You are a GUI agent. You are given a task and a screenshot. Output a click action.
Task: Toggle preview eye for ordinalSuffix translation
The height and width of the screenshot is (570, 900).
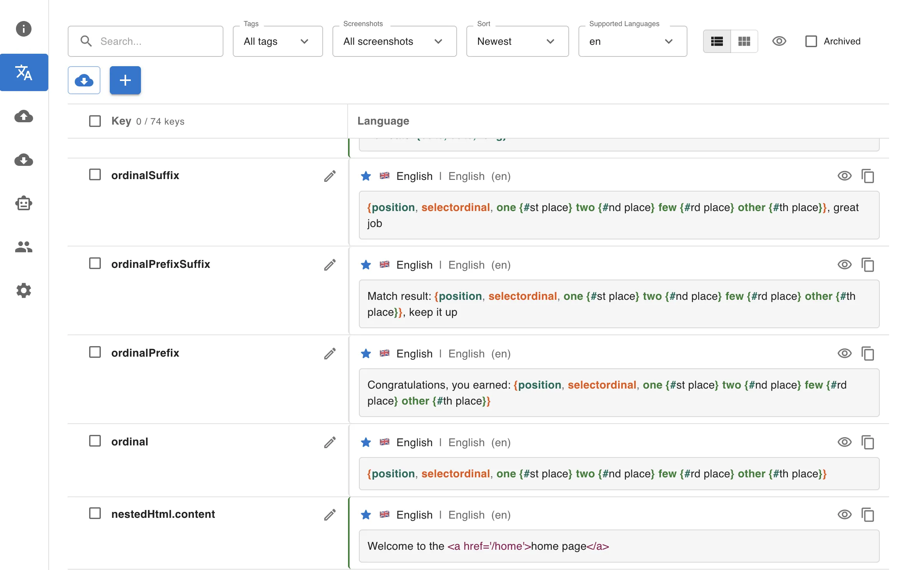coord(844,176)
